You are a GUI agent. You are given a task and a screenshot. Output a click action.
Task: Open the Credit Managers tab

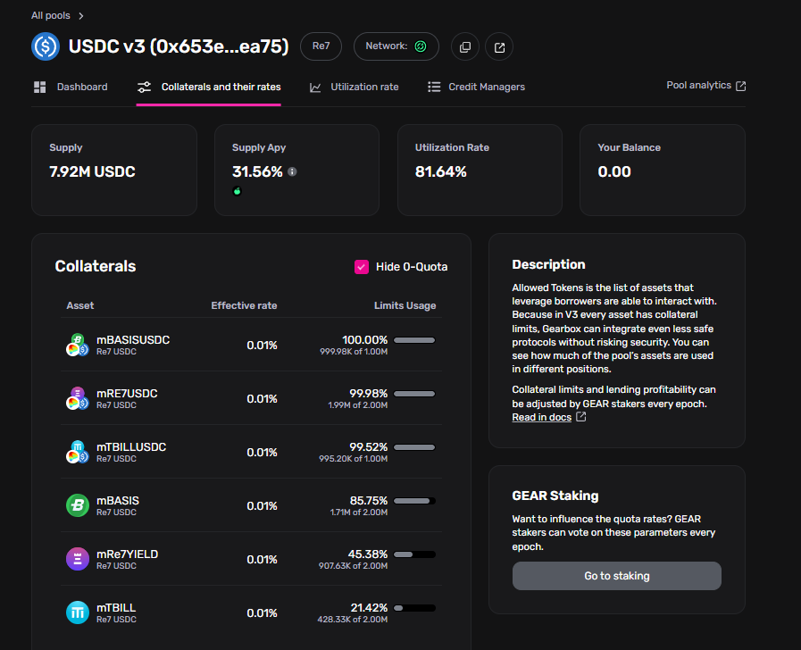point(476,87)
